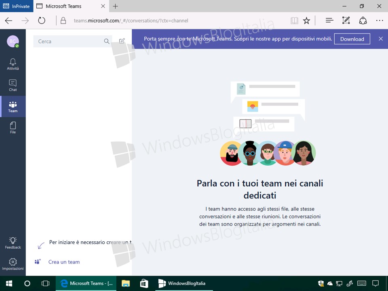Open Task View on taskbar
388x291 pixels.
pyautogui.click(x=45, y=283)
